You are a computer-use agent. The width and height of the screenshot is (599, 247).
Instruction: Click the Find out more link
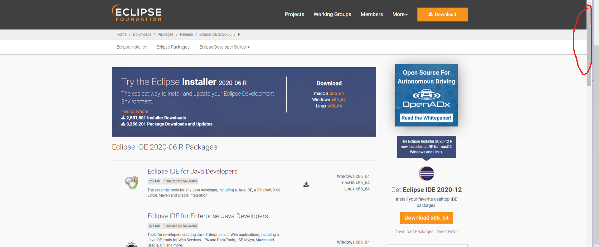(135, 112)
